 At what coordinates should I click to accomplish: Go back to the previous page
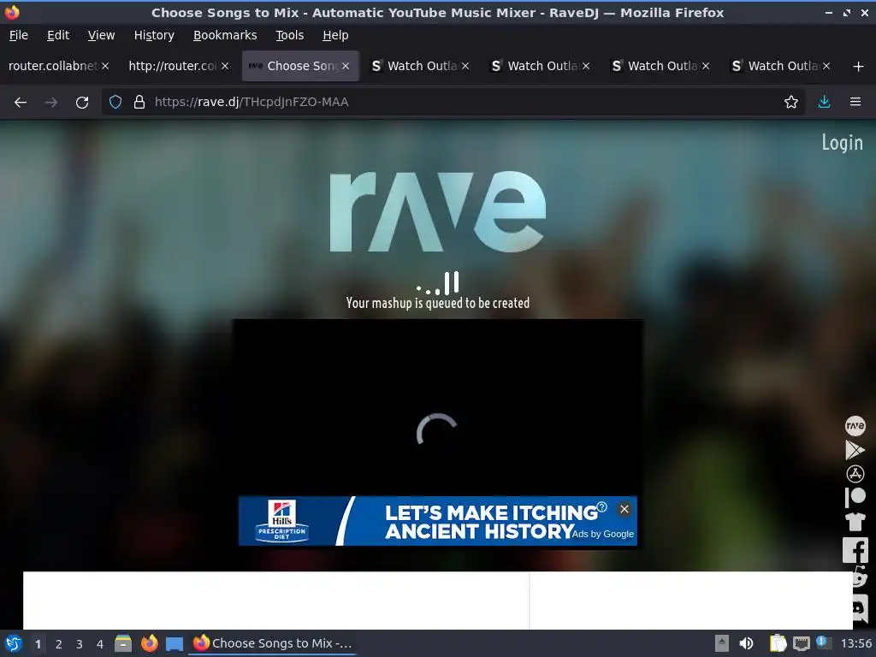point(21,103)
